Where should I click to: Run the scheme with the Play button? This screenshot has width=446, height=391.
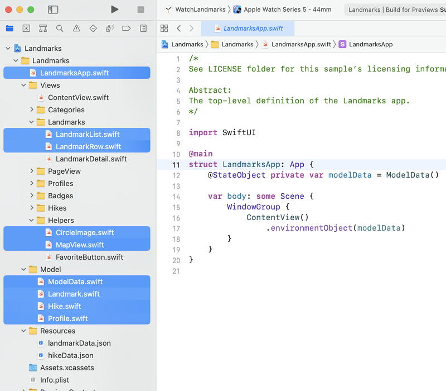click(x=115, y=9)
